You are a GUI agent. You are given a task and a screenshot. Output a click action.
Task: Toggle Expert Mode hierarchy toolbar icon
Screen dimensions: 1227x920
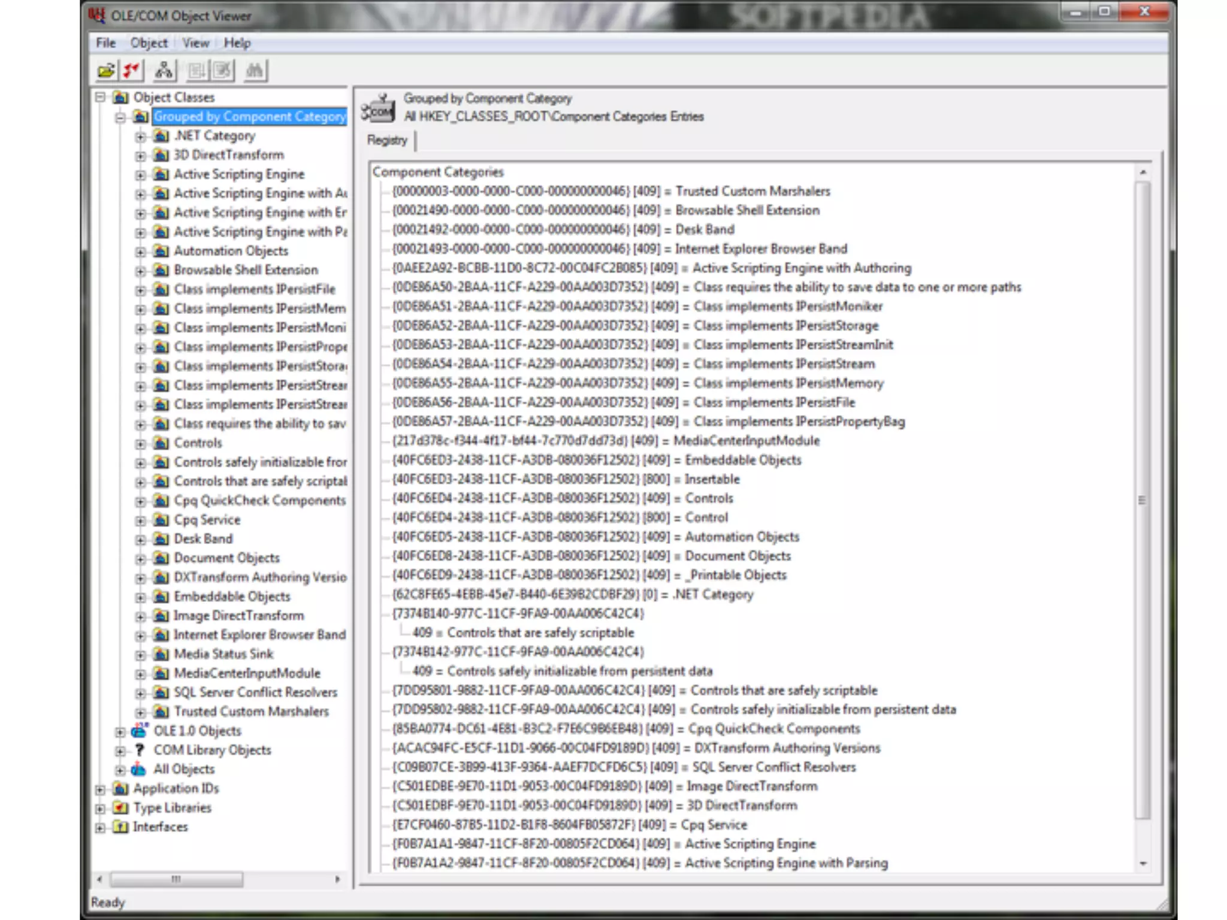tap(164, 71)
